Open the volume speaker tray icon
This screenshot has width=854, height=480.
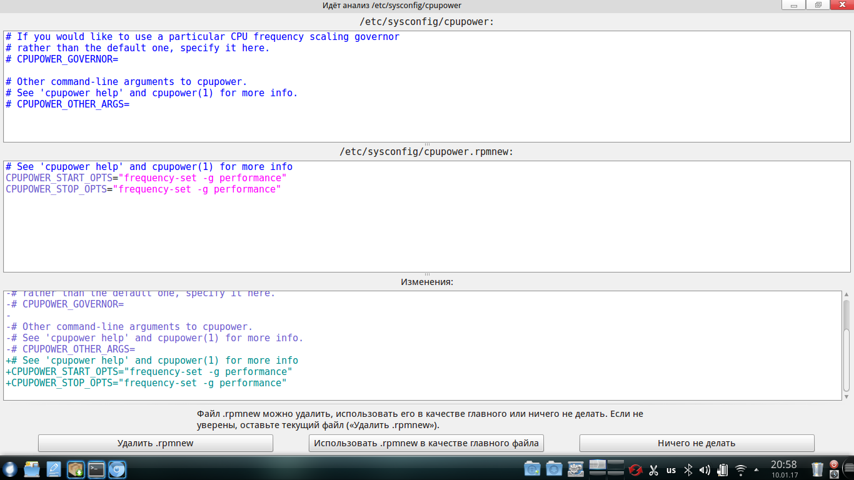(705, 469)
